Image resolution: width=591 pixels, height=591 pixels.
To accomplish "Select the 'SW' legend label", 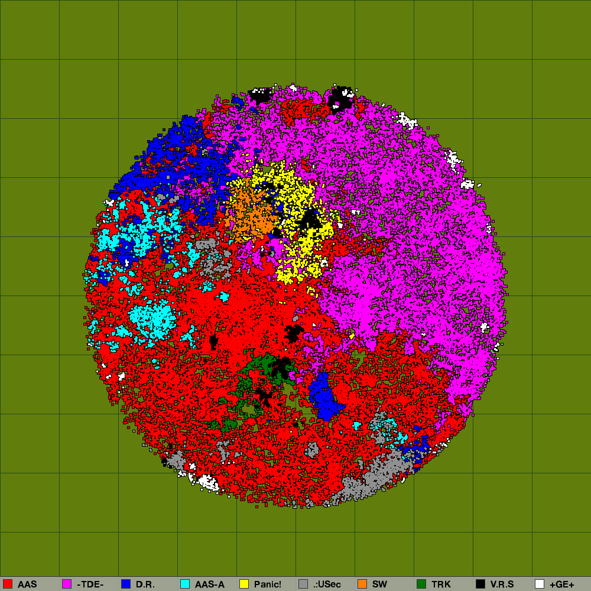I will (x=379, y=584).
